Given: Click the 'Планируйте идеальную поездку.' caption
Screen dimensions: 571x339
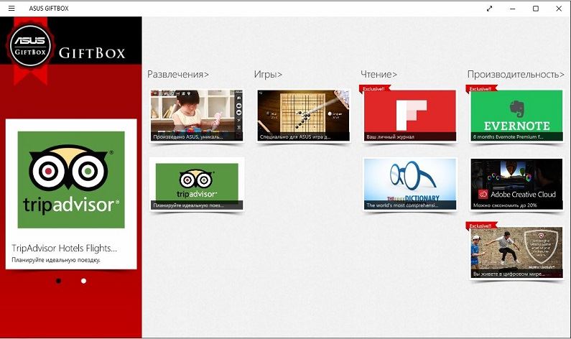Looking at the screenshot, I should 56,259.
